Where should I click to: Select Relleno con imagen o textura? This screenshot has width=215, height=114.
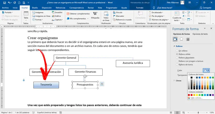click(x=189, y=61)
